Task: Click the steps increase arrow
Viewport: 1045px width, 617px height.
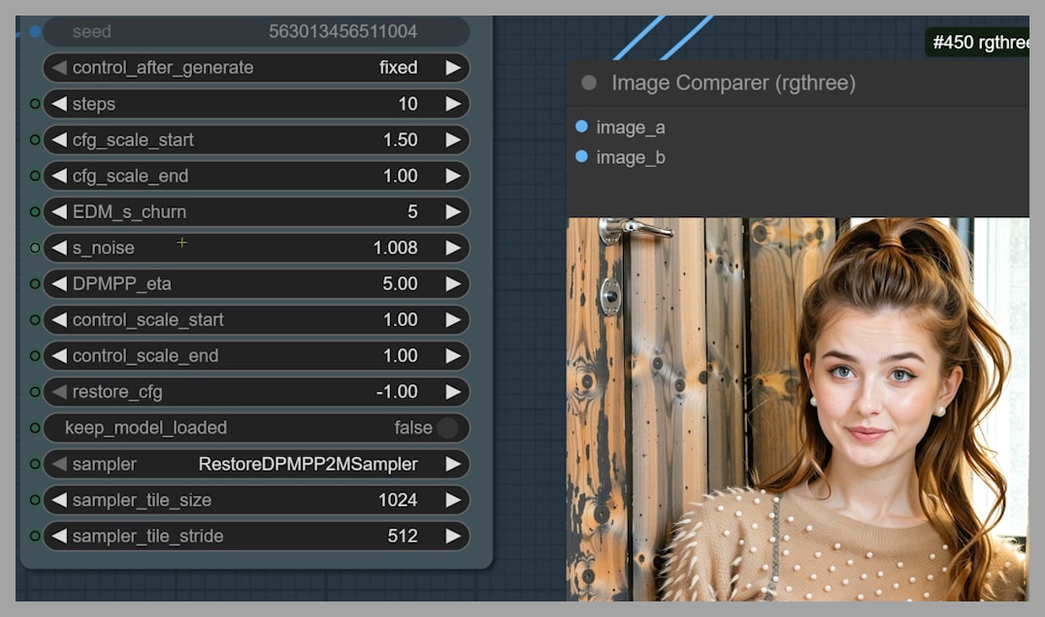Action: tap(452, 104)
